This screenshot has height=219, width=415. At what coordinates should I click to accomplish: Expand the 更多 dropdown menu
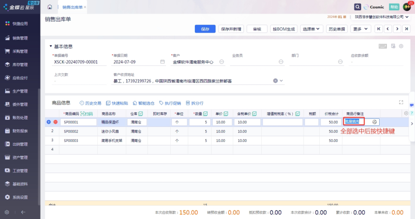coord(360,29)
